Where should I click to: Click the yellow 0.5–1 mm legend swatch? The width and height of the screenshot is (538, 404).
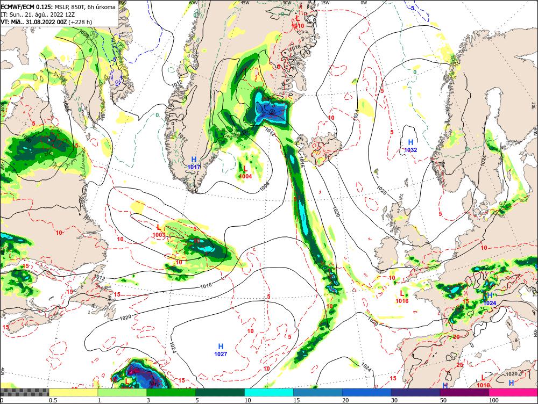pyautogui.click(x=73, y=392)
